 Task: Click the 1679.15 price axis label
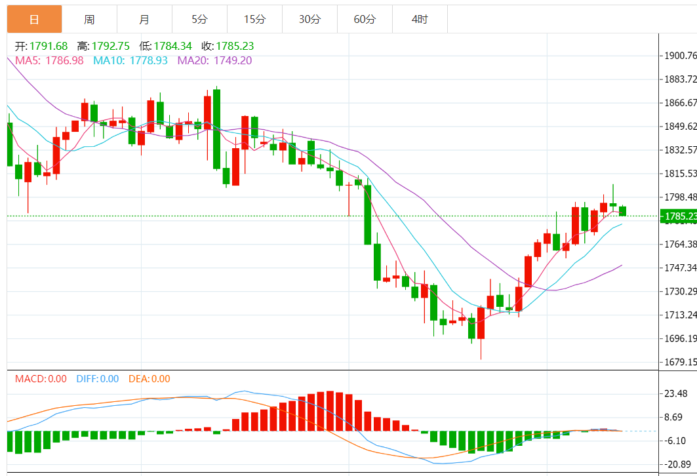point(681,362)
